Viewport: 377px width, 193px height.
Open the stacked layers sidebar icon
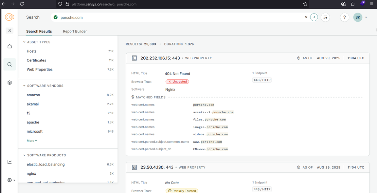point(10,83)
